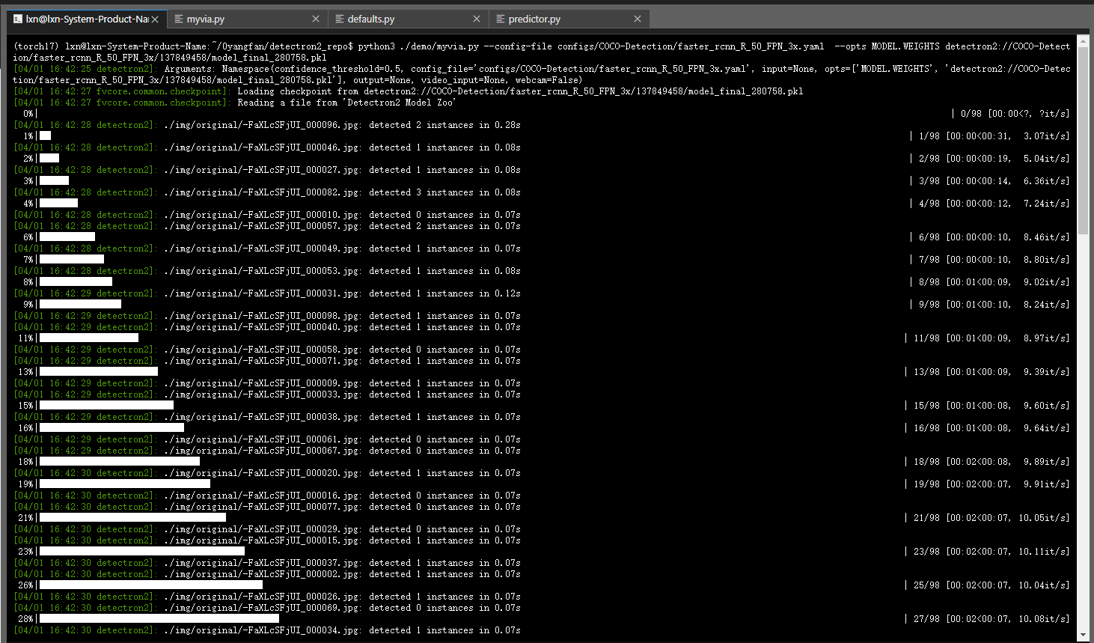The width and height of the screenshot is (1094, 643).
Task: Click the '0/98' progress counter
Action: [971, 114]
